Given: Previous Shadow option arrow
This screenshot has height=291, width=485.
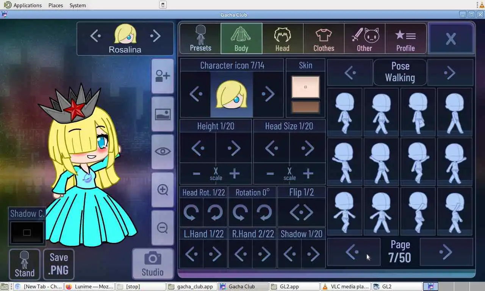Looking at the screenshot, I should click(289, 254).
